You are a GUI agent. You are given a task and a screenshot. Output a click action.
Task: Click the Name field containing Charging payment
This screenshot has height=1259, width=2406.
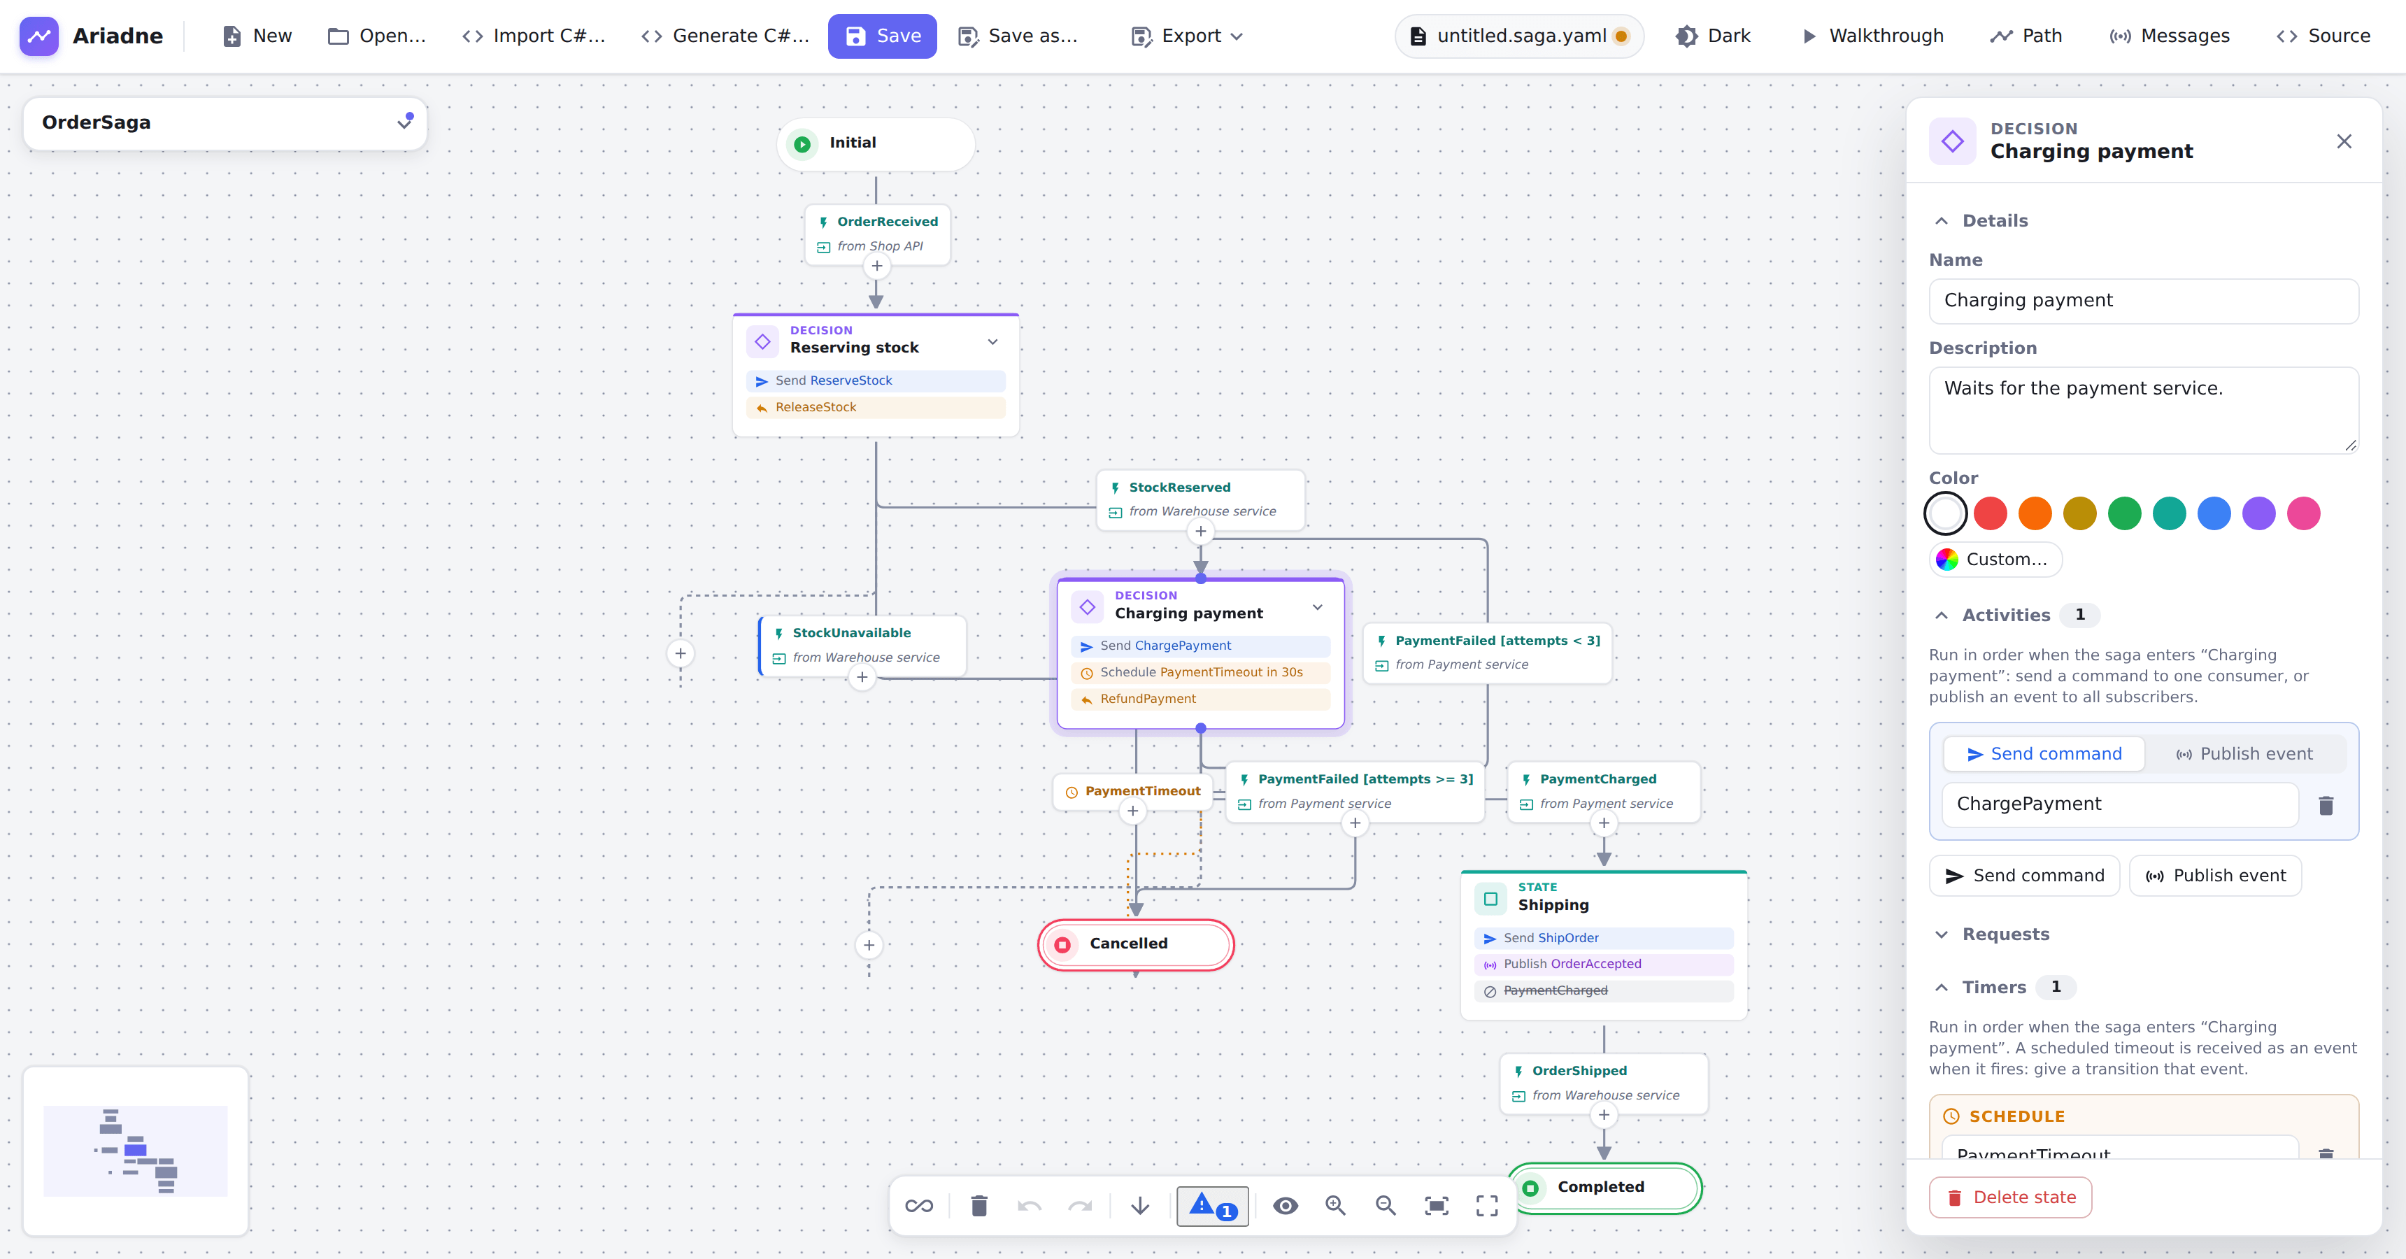(2144, 301)
